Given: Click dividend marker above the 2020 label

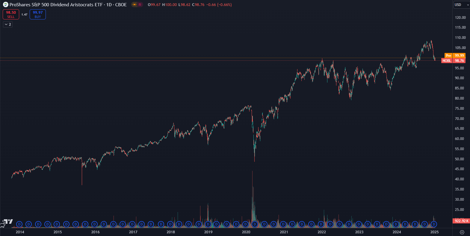Looking at the screenshot, I should [245, 224].
